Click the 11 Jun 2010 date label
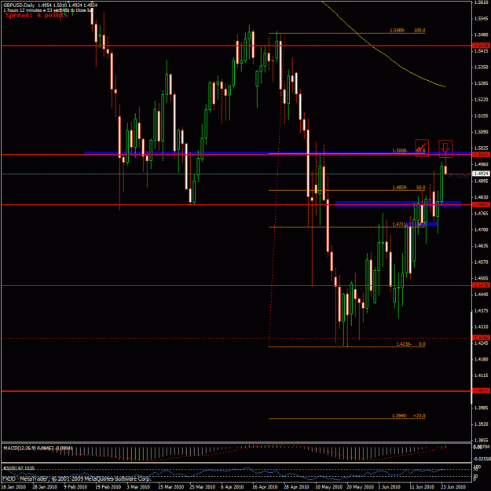The height and width of the screenshot is (491, 491). tap(422, 487)
